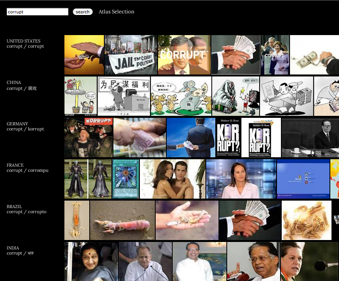Click the hand holding shrimp image in Brazil row
This screenshot has width=339, height=281.
pyautogui.click(x=187, y=220)
